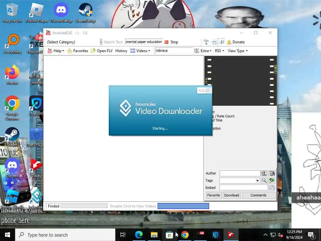321x241 pixels.
Task: Open the hammer tools icon in the toolbar
Action: 206,42
